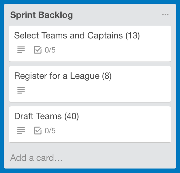This screenshot has width=180, height=173.
Task: Click description icon on Draft Teams card
Action: click(x=21, y=130)
